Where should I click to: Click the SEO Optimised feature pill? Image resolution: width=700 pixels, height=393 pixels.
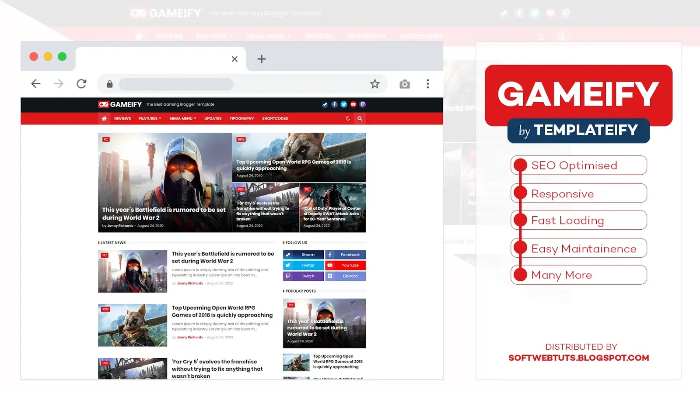[579, 165]
